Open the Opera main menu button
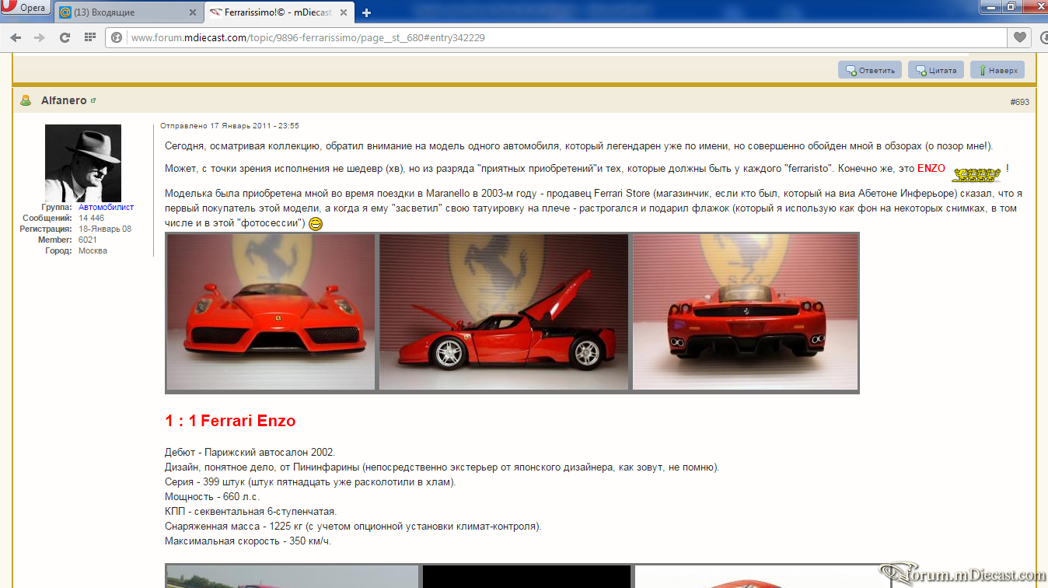The height and width of the screenshot is (588, 1048). click(x=25, y=9)
